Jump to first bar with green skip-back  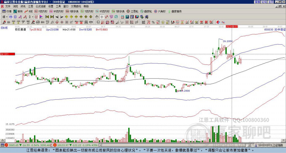click(x=47, y=17)
